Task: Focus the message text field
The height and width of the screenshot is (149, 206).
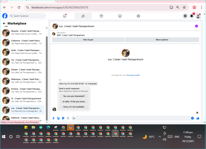Action: pos(131,118)
